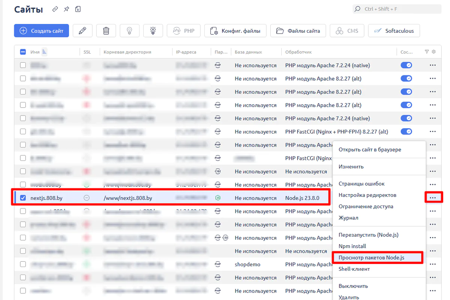
Task: Click the green Node.js icon in nextjs.808.by row
Action: pyautogui.click(x=217, y=198)
